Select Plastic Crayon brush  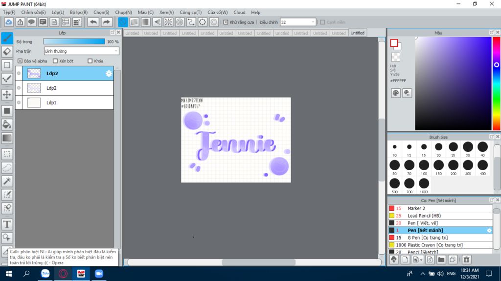(x=440, y=245)
